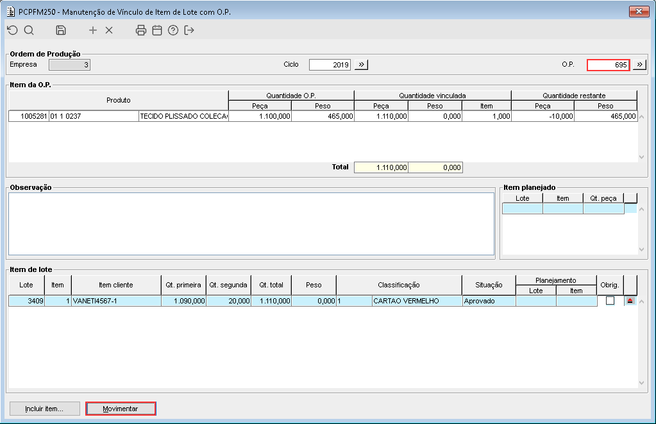This screenshot has width=656, height=424.
Task: Select Qt. primeira cell 1.090,000
Action: [x=183, y=301]
